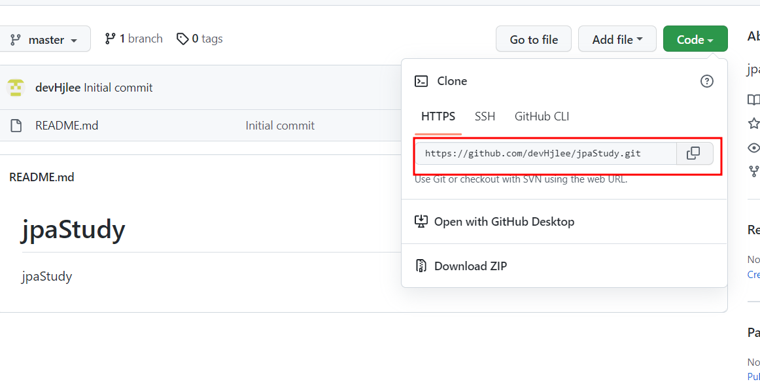Click the file icon beside README.md
Screen dimensions: 760x386
click(x=16, y=126)
